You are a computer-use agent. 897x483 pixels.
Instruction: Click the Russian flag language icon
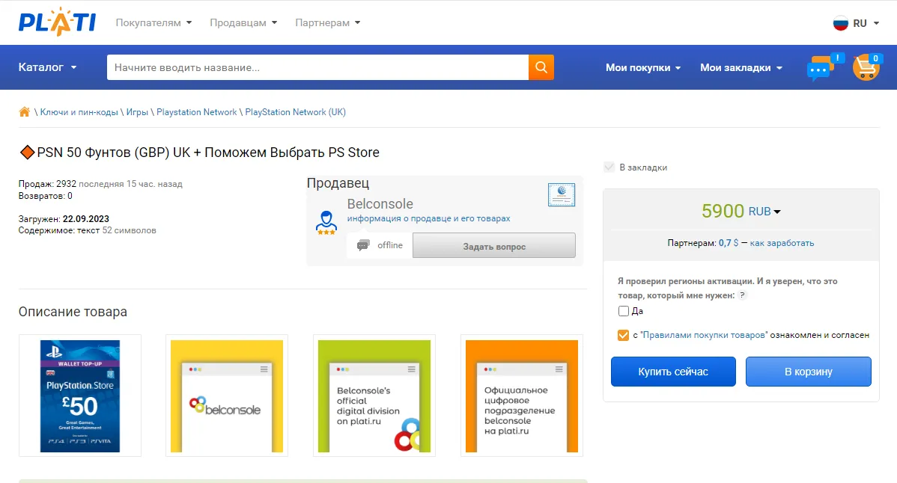click(x=840, y=23)
